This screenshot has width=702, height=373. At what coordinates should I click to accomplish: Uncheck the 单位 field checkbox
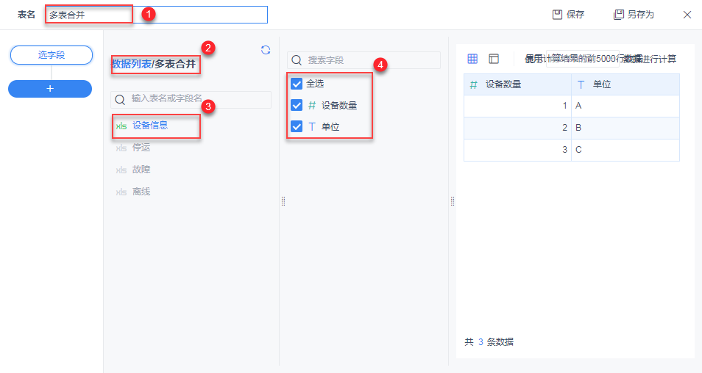(x=297, y=126)
